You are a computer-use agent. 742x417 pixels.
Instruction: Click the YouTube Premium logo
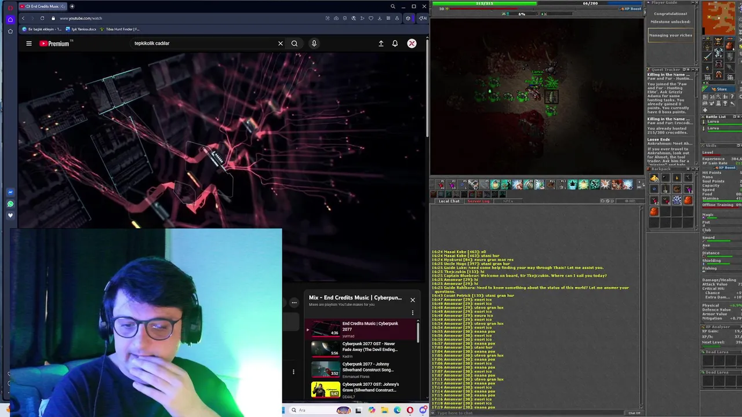(x=54, y=43)
